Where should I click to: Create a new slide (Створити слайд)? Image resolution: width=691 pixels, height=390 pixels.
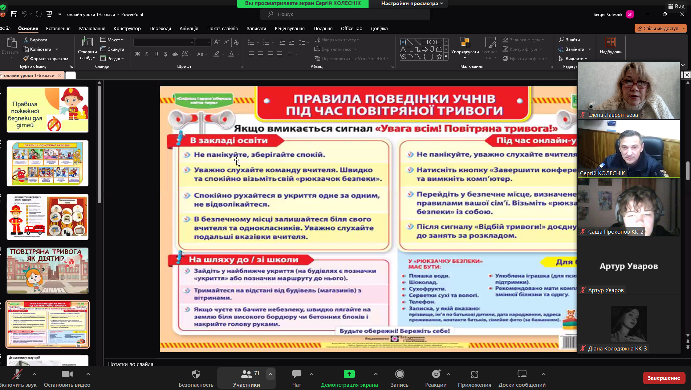click(x=87, y=49)
